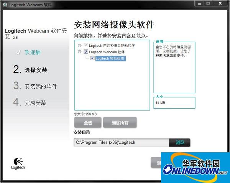Viewport: 230px width, 183px height.
Task: Select step 4 完成安装
Action: coord(30,102)
